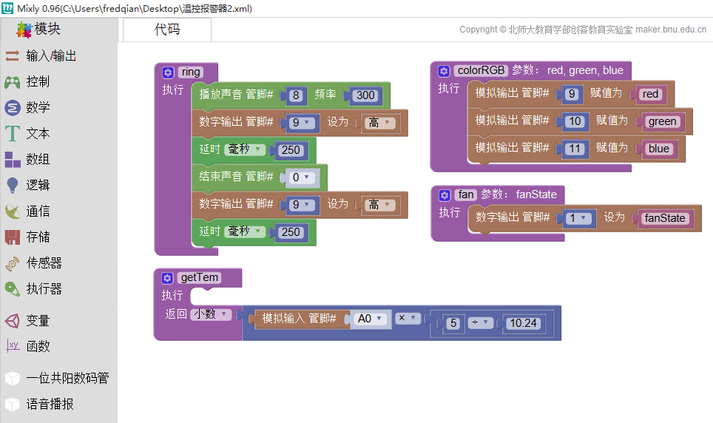The height and width of the screenshot is (423, 713).
Task: Open the 一位共阳数码管 cube icon
Action: (13, 379)
